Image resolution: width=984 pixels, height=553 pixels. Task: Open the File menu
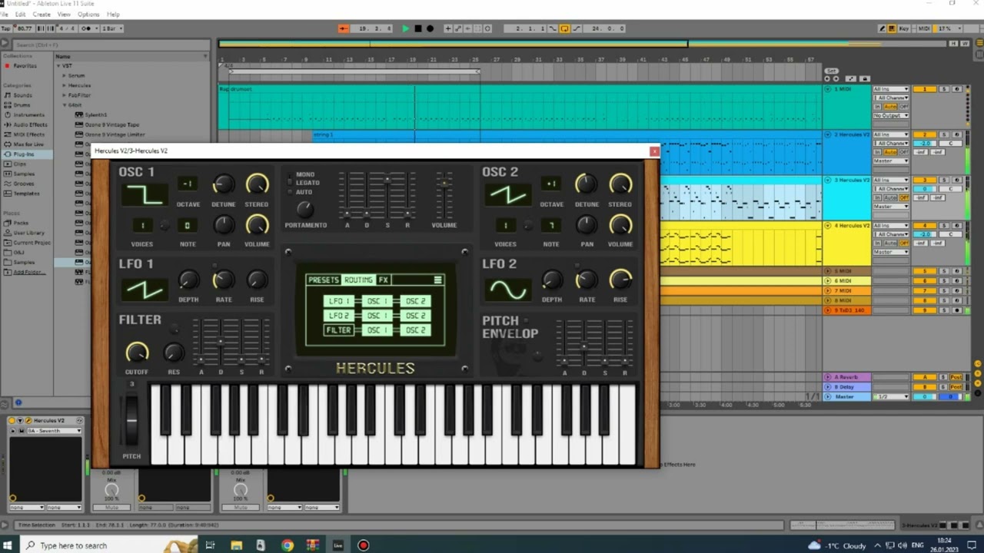coord(4,14)
